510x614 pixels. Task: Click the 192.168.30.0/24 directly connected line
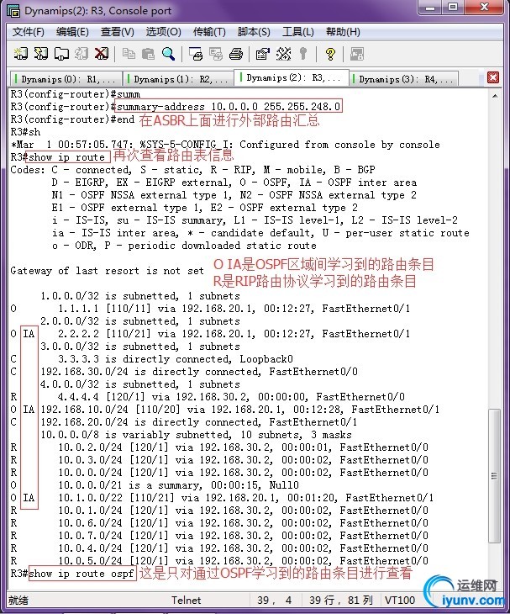click(184, 372)
